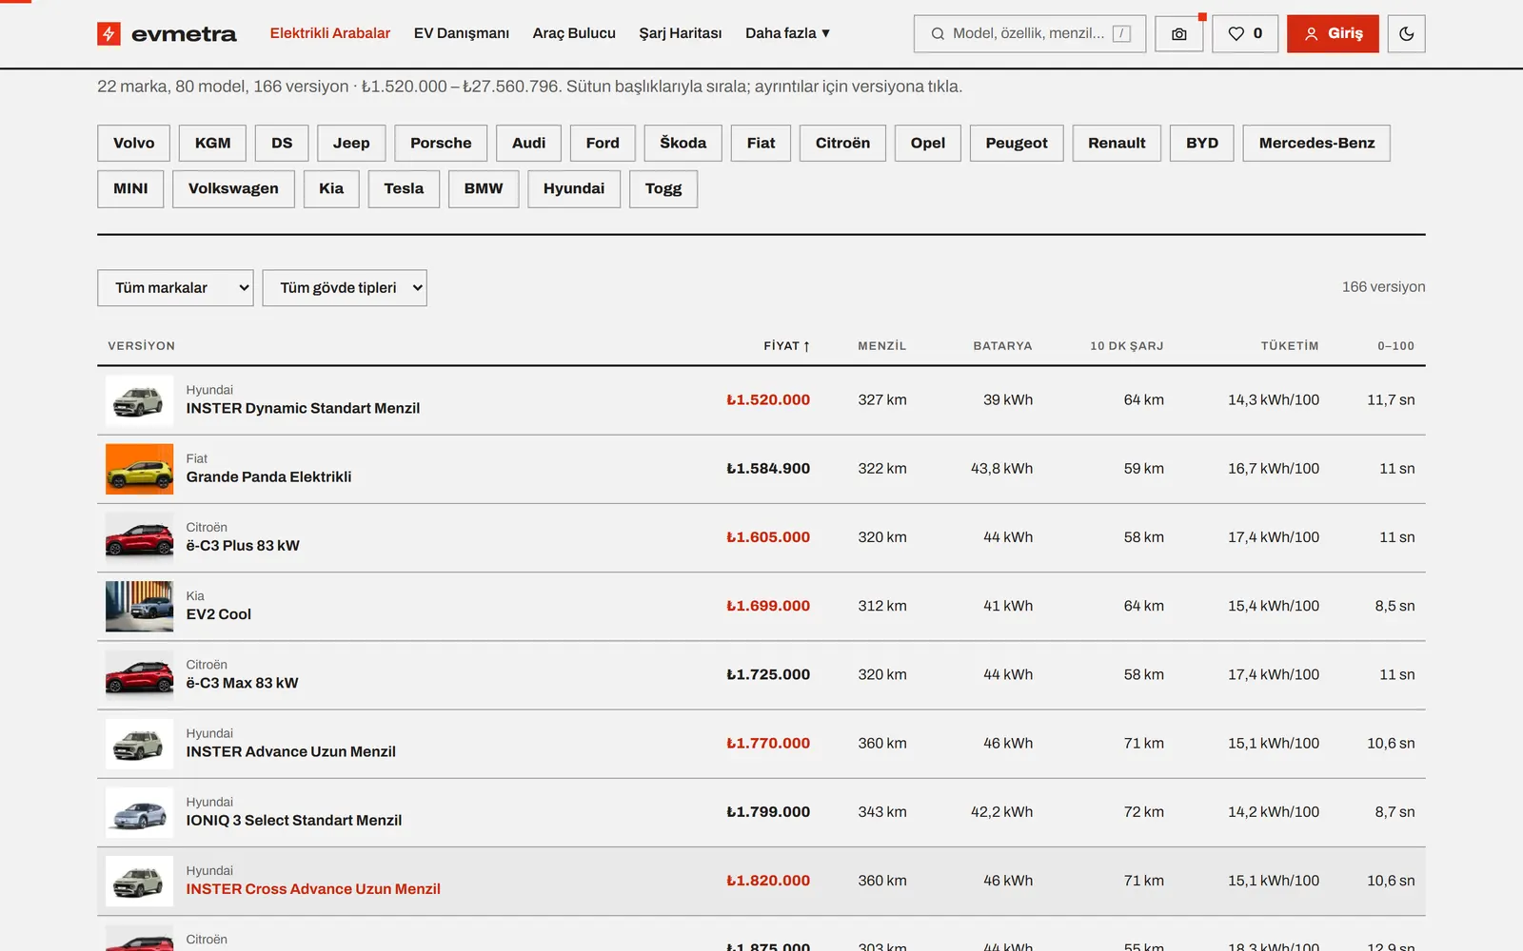Expand the Daha fazla menu
This screenshot has width=1523, height=951.
(787, 33)
